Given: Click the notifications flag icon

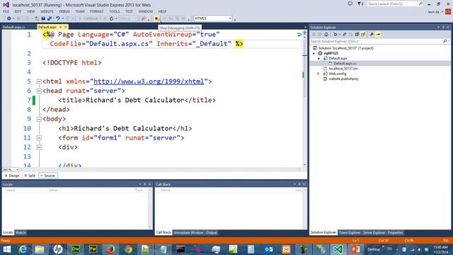Looking at the screenshot, I should coord(360,4).
